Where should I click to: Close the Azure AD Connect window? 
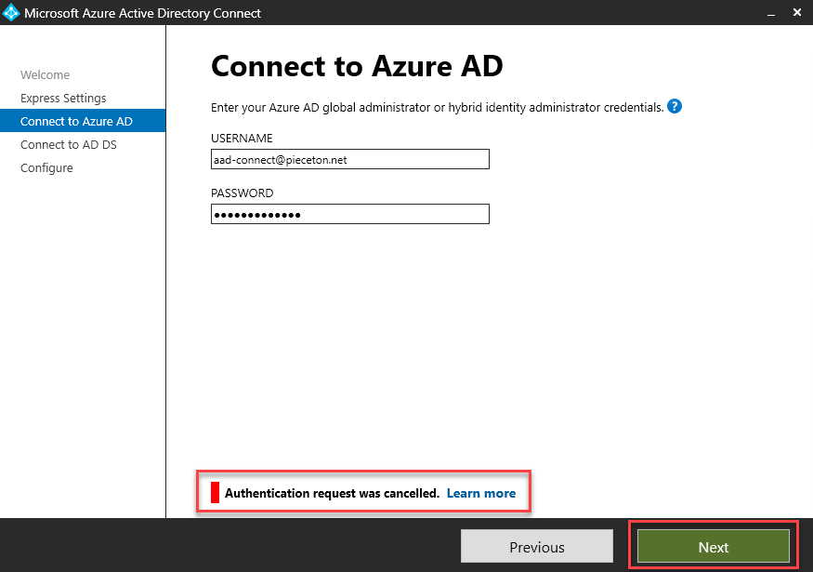pos(797,12)
